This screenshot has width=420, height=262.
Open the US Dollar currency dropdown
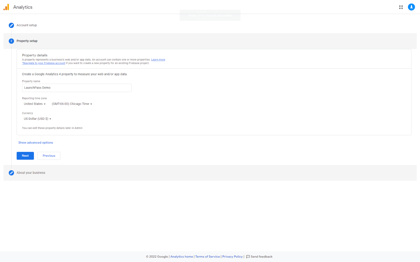tap(37, 119)
